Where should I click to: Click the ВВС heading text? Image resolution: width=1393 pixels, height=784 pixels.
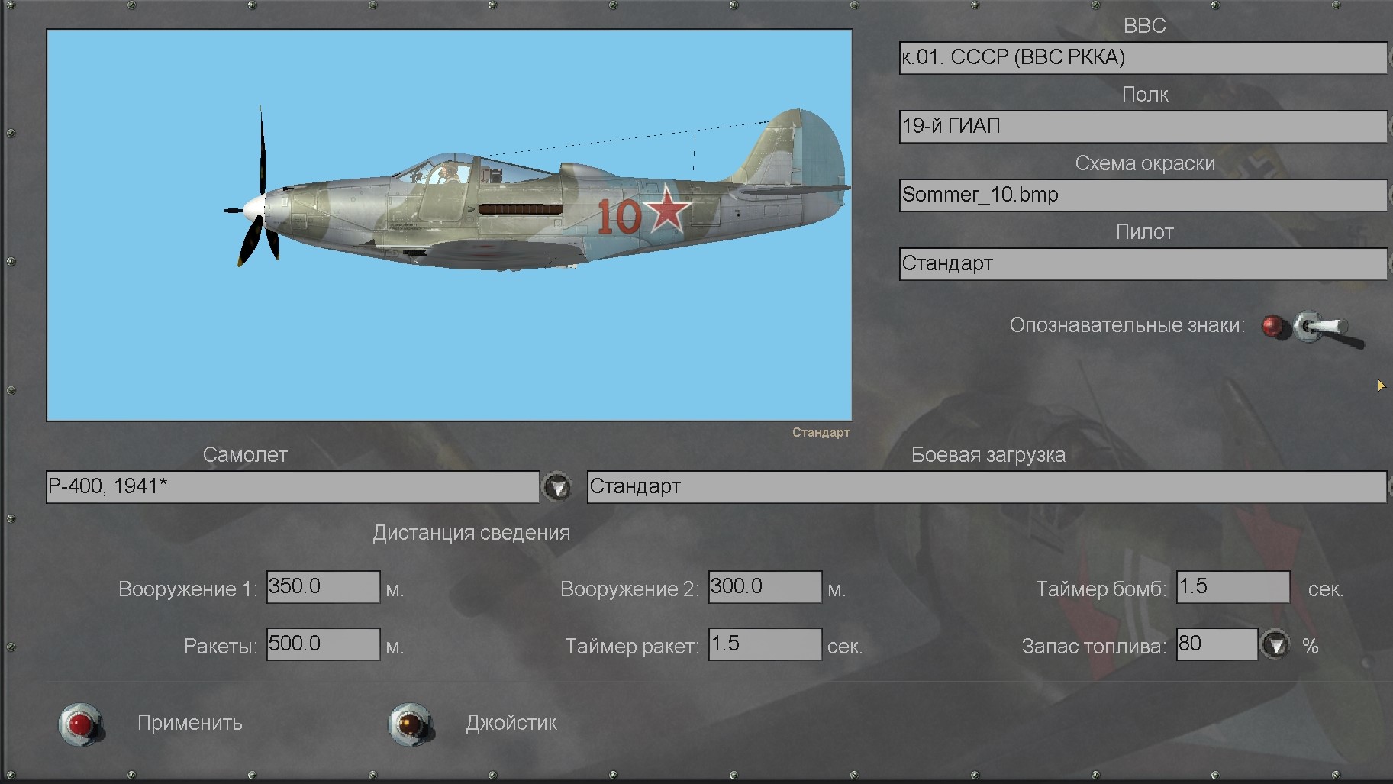[1144, 26]
